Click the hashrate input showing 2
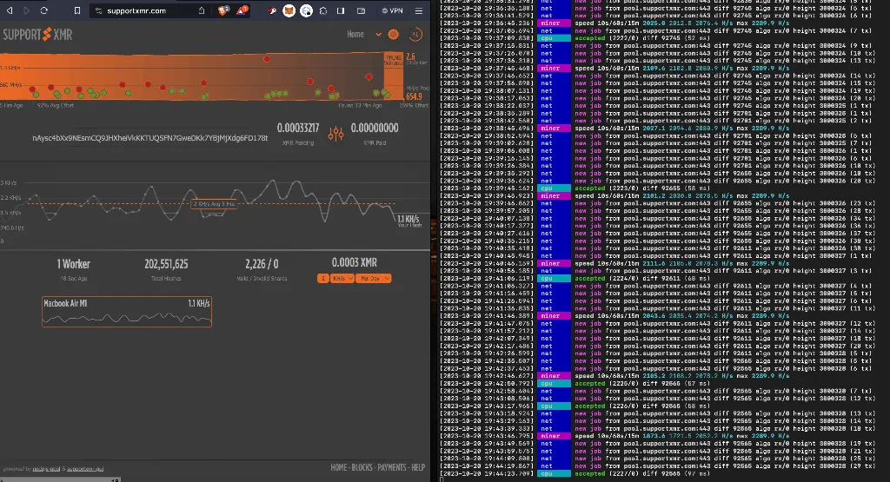This screenshot has height=482, width=890. tap(323, 279)
